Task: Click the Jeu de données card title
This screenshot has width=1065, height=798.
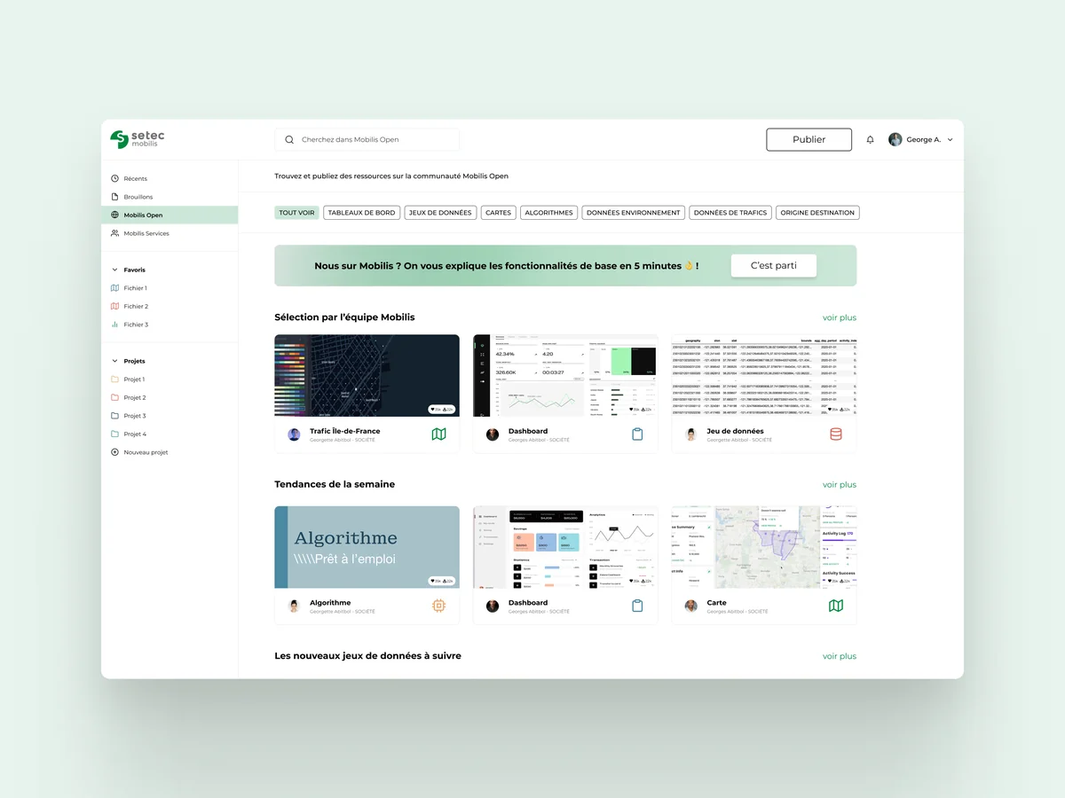Action: [736, 431]
